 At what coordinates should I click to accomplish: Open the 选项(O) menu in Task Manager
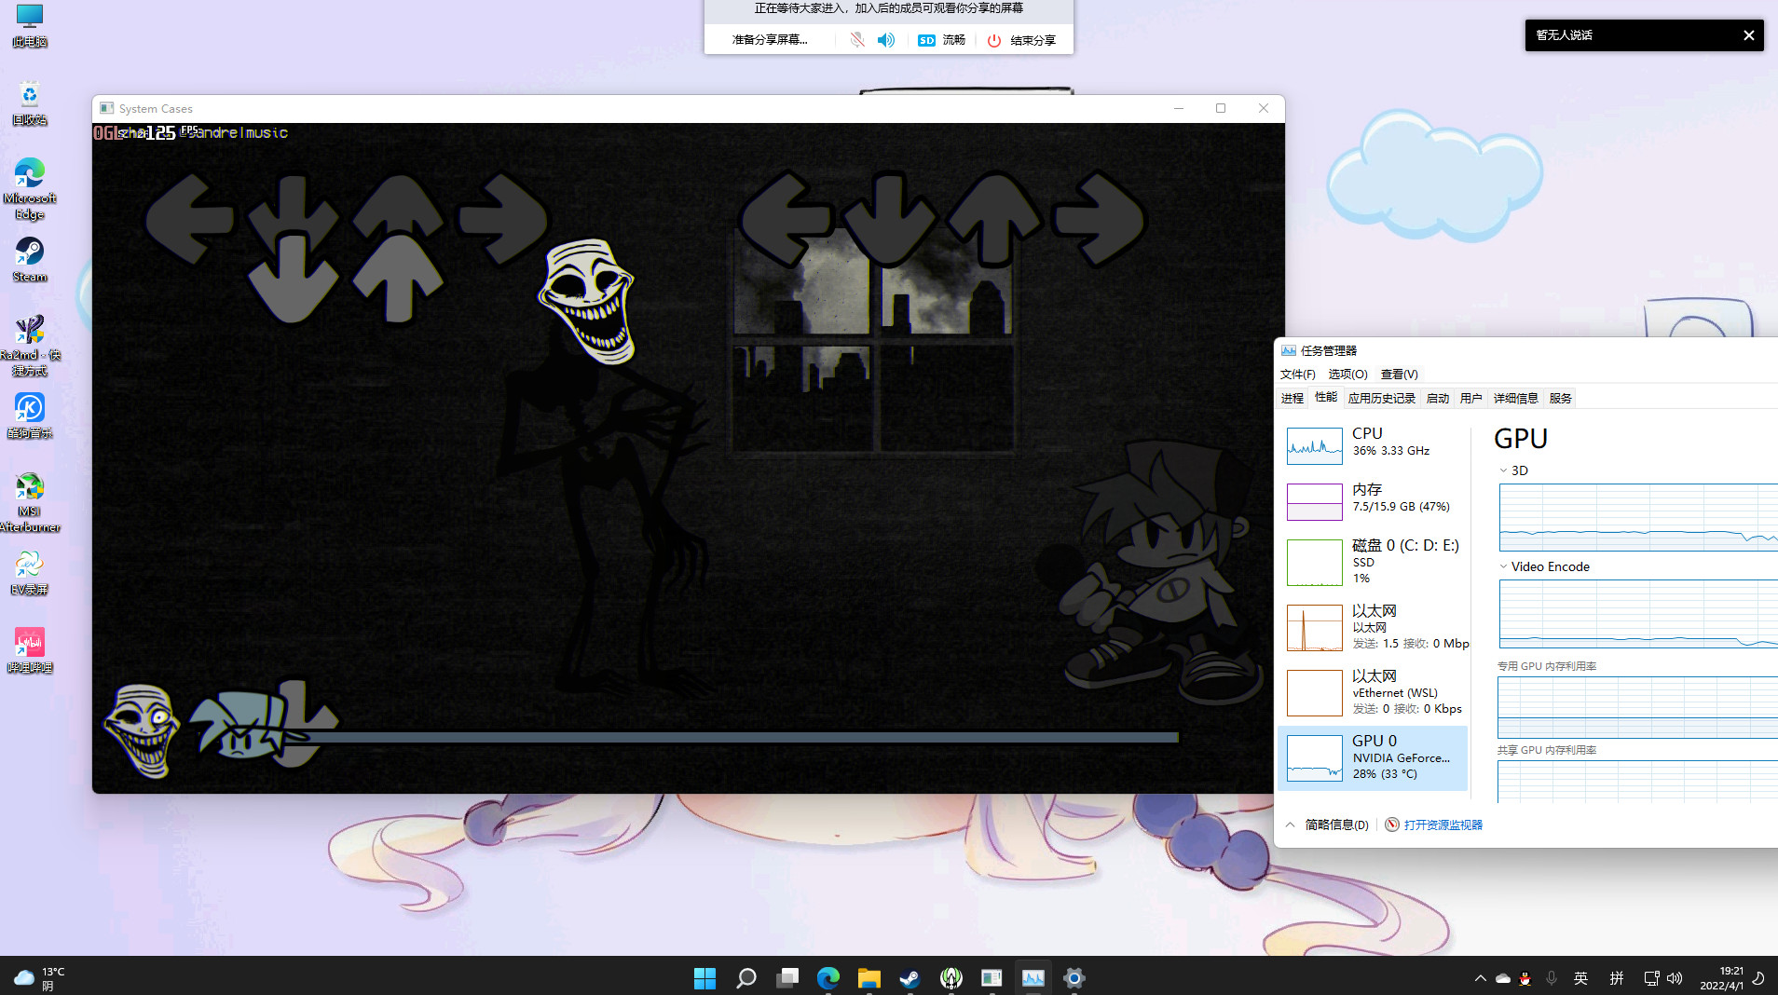pyautogui.click(x=1347, y=374)
